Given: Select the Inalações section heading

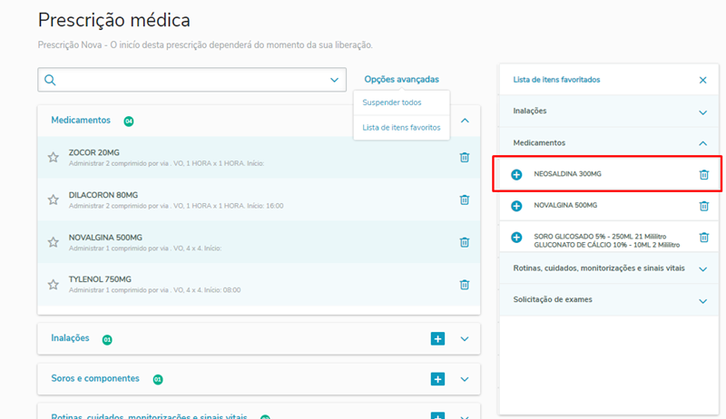Looking at the screenshot, I should pyautogui.click(x=70, y=338).
